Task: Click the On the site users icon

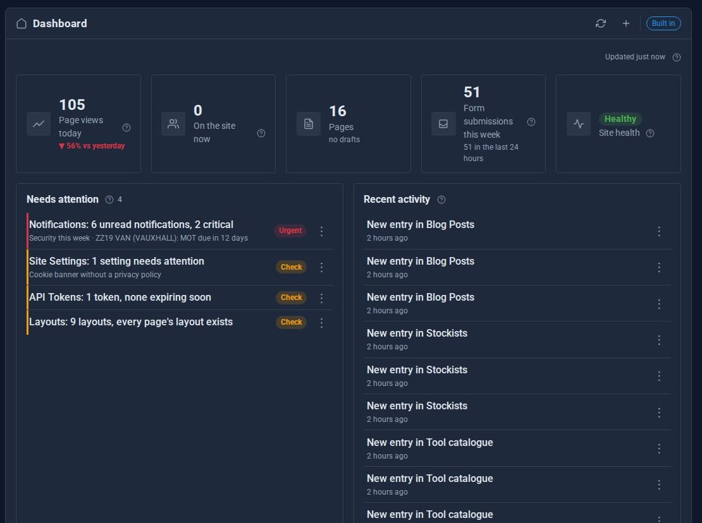Action: pyautogui.click(x=173, y=123)
